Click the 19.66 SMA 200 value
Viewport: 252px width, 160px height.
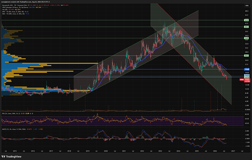(x=27, y=14)
